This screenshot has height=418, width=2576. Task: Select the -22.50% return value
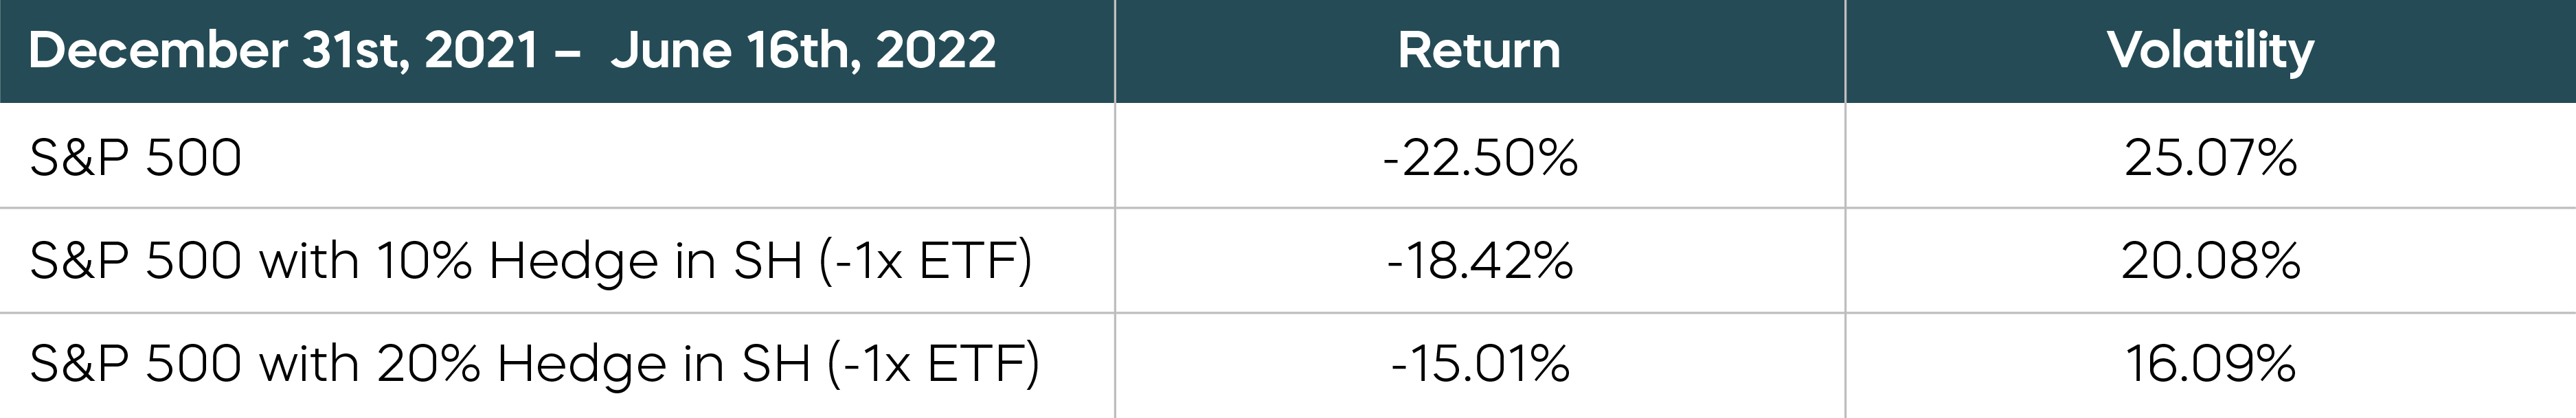[x=1480, y=158]
